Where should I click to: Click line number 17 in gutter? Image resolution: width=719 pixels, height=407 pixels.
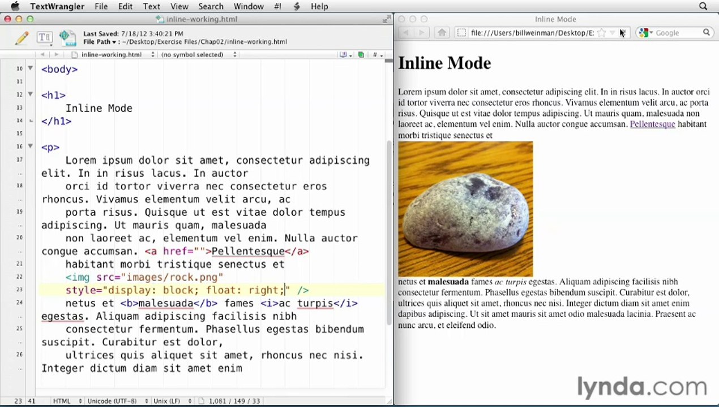click(x=20, y=159)
